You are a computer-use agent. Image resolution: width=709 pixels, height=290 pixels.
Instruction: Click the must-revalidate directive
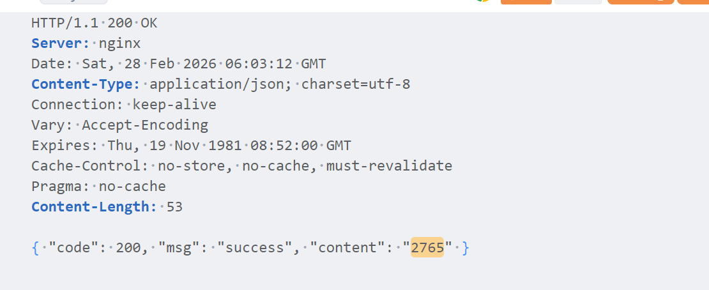tap(389, 166)
